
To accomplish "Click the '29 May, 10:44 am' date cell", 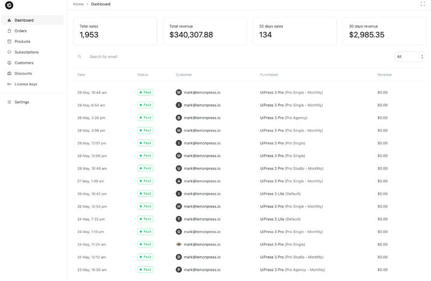I will point(92,93).
